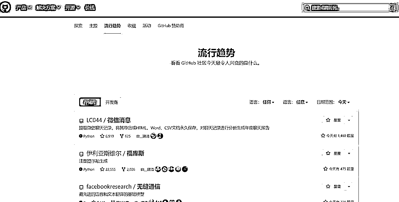The image size is (399, 202).
Task: Open the 语言: 任意 filter dropdown
Action: point(296,102)
